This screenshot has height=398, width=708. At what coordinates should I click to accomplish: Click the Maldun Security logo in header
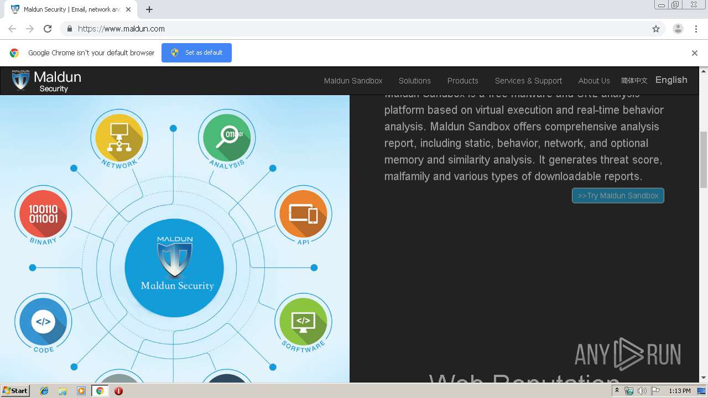click(46, 81)
